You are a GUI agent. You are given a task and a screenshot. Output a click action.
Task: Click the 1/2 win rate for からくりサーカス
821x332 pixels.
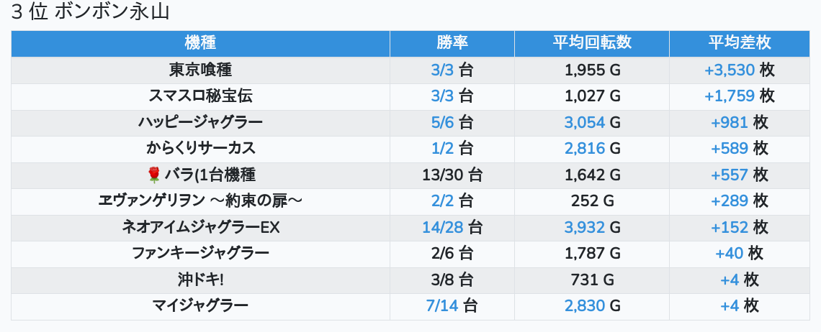443,148
